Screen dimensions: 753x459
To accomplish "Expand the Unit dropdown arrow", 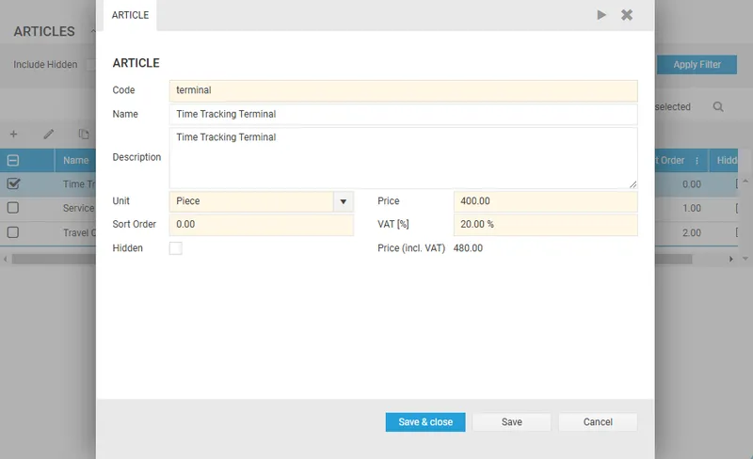I will tap(343, 201).
